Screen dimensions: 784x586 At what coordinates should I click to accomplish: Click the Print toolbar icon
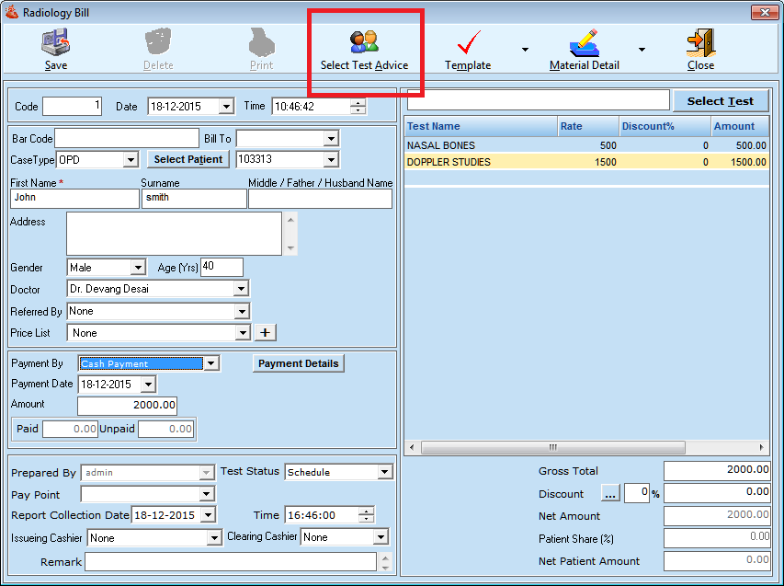click(262, 43)
